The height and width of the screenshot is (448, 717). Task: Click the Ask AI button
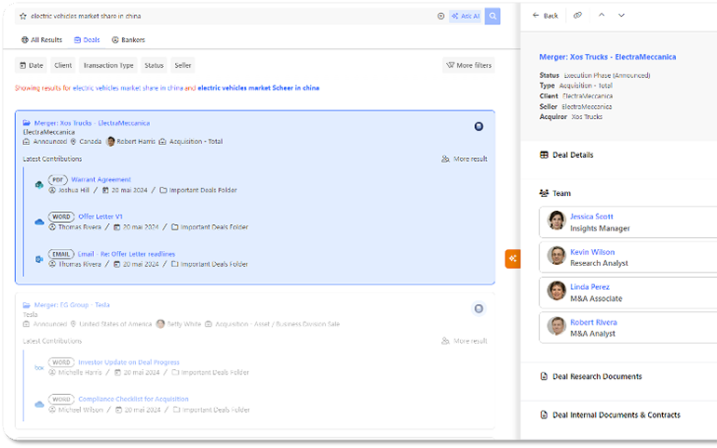[465, 17]
